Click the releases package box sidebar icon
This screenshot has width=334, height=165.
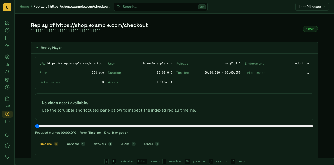[7, 80]
